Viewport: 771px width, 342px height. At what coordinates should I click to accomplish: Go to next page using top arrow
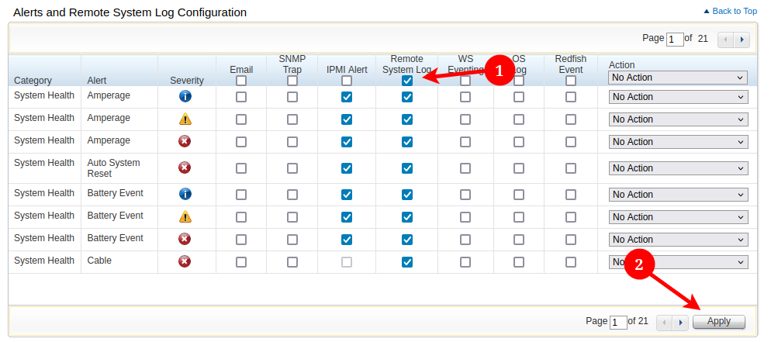point(742,39)
